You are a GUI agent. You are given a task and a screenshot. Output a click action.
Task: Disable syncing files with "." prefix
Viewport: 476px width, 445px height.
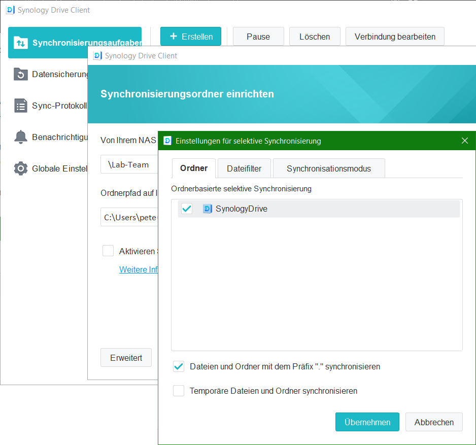coord(179,366)
